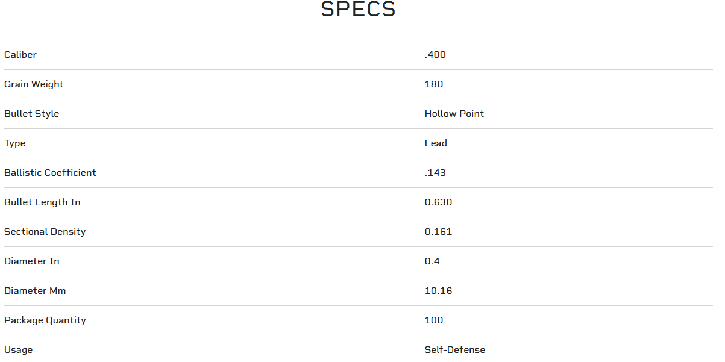Image resolution: width=725 pixels, height=362 pixels.
Task: Select the 0.630 length value
Action: pyautogui.click(x=438, y=202)
